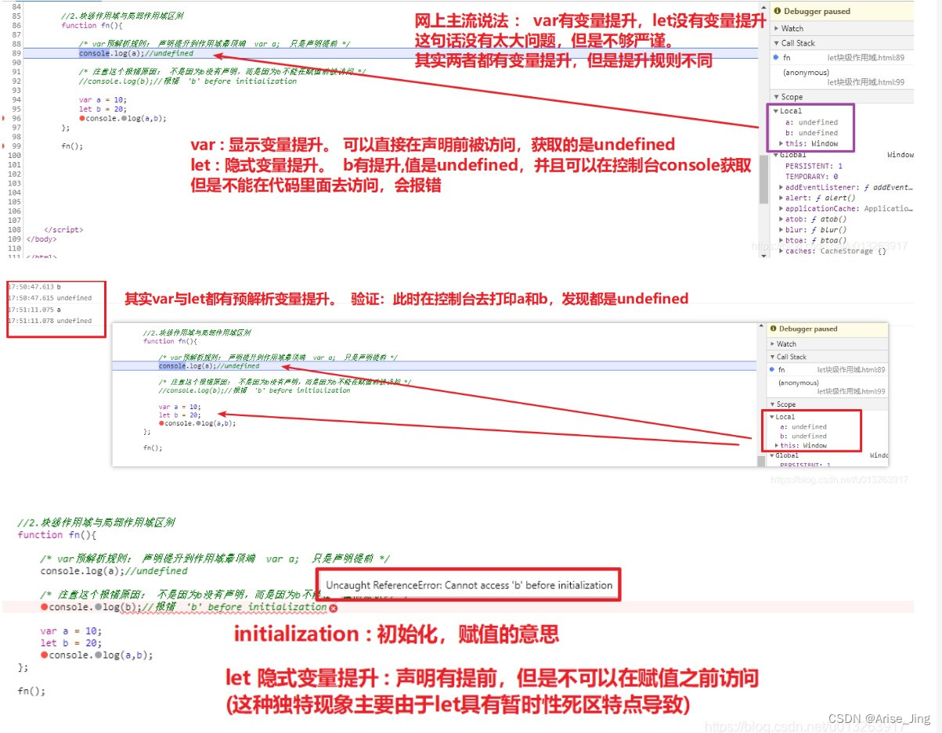Expand the applicationCache entry in Global scope

[781, 209]
